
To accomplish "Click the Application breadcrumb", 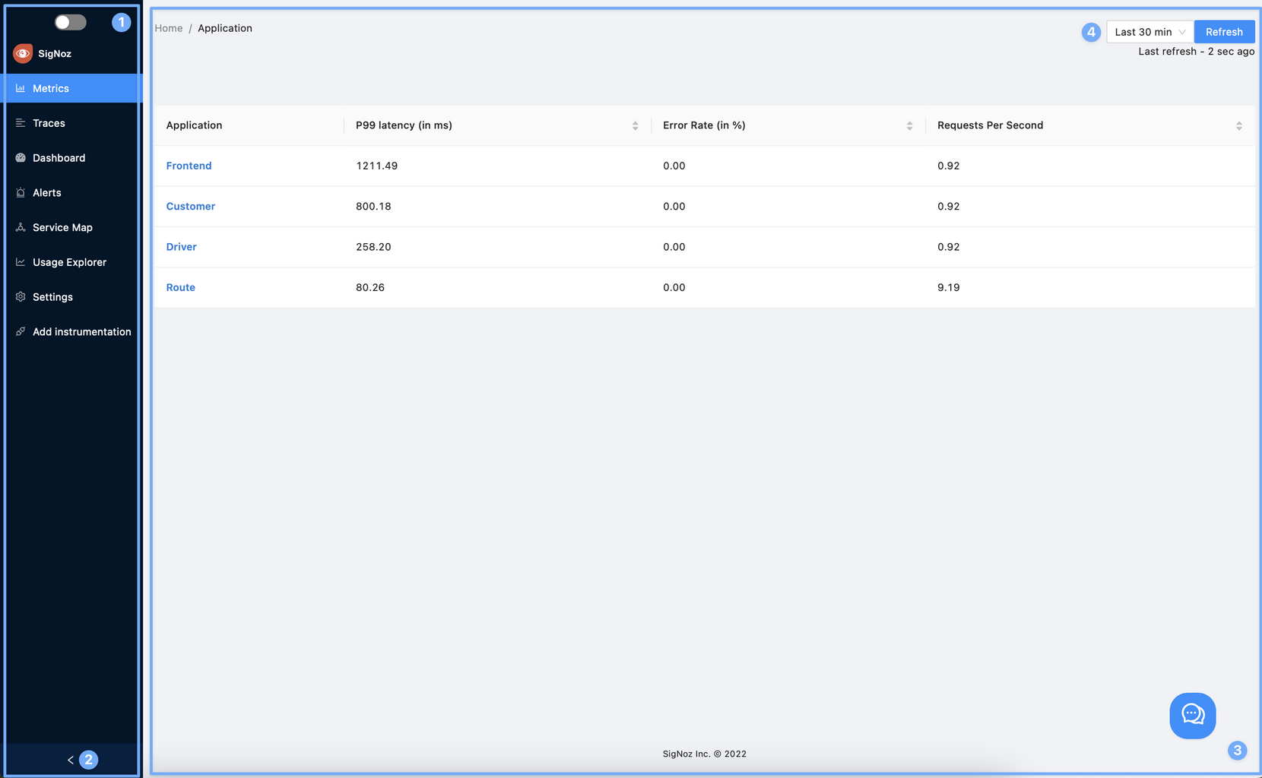I will point(225,28).
